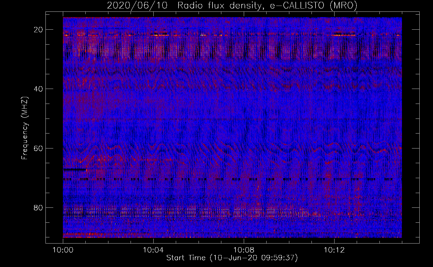
Task: Select the "Frequency (MHZ)" axis label
Action: point(25,128)
